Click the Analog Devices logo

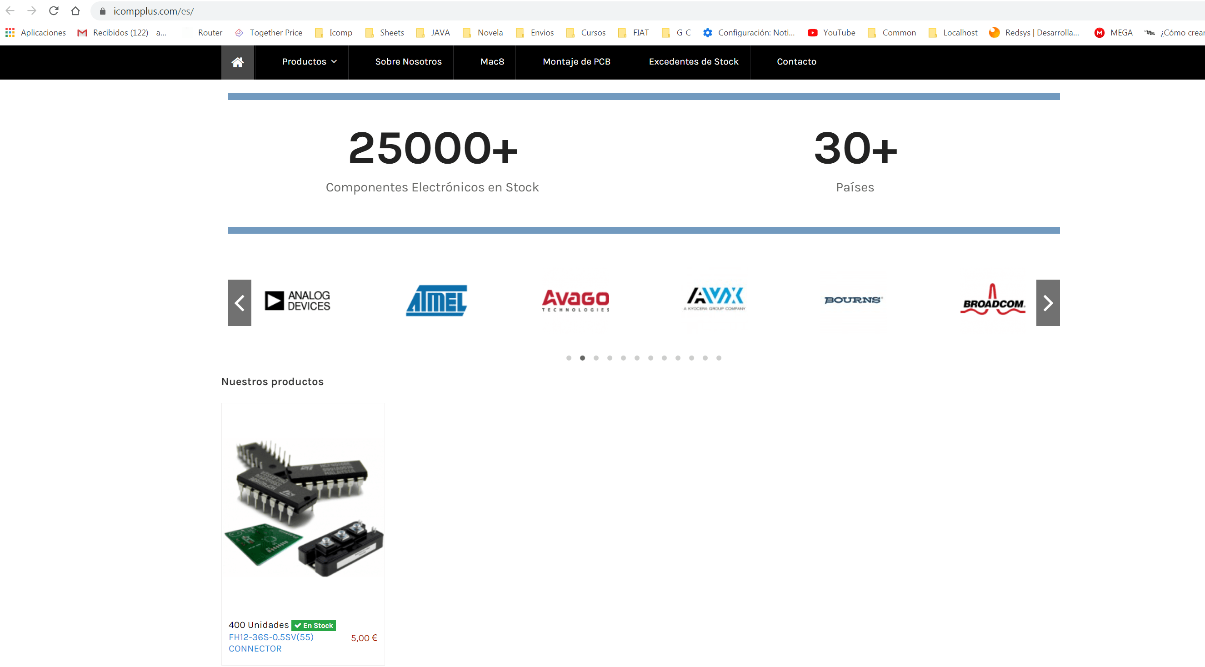tap(298, 301)
